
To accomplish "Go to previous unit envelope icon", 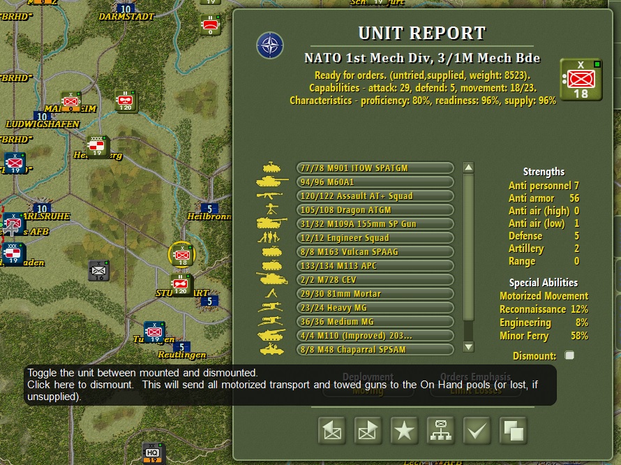I will point(332,431).
